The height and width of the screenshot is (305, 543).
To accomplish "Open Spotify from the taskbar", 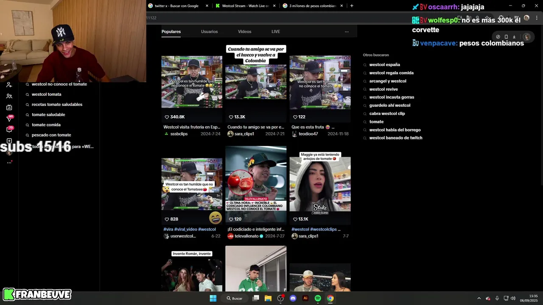I will pyautogui.click(x=318, y=298).
